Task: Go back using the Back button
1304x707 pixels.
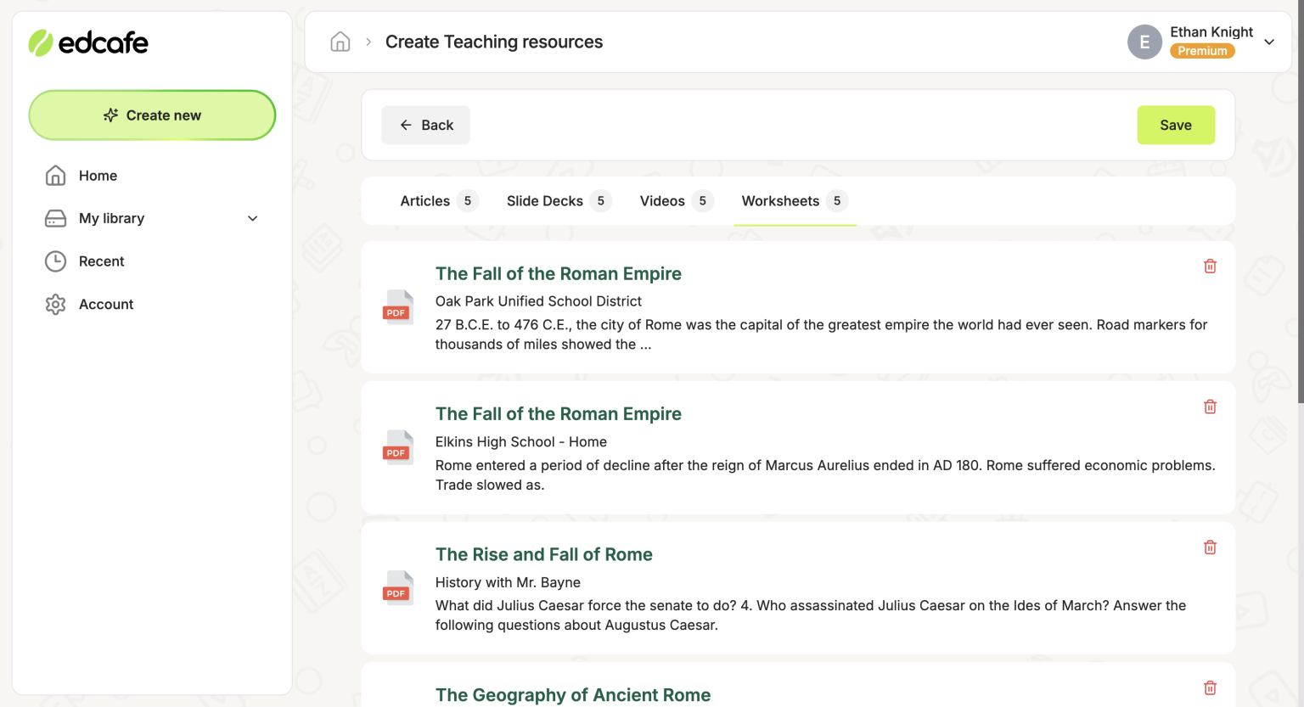Action: coord(425,125)
